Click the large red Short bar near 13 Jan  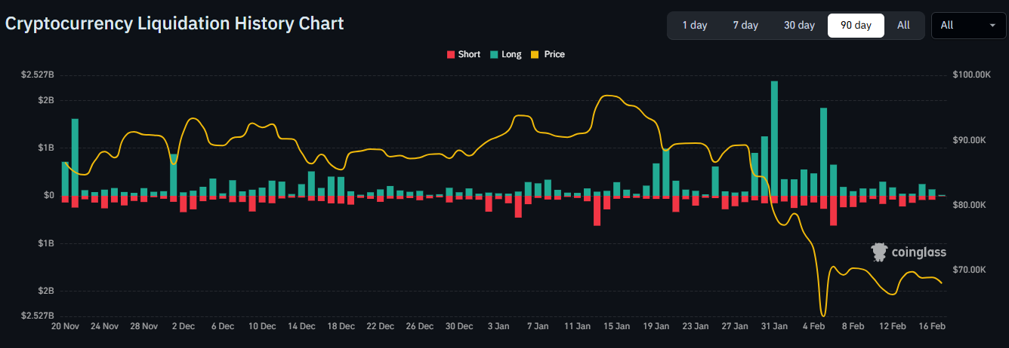pyautogui.click(x=597, y=210)
